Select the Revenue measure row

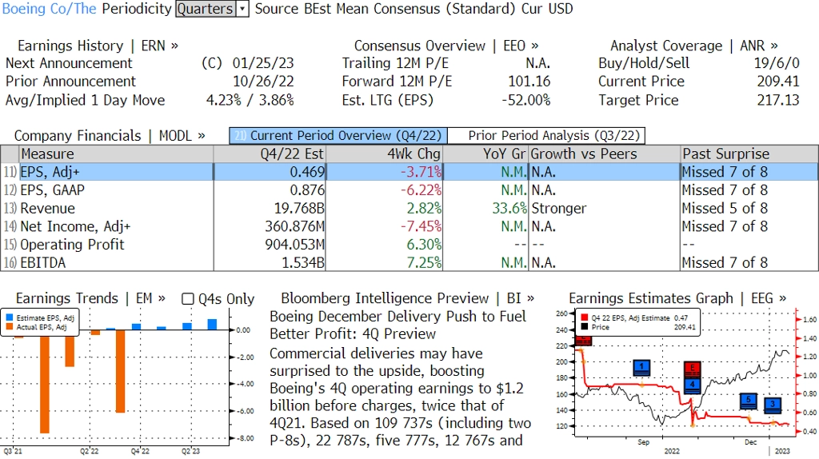[409, 209]
